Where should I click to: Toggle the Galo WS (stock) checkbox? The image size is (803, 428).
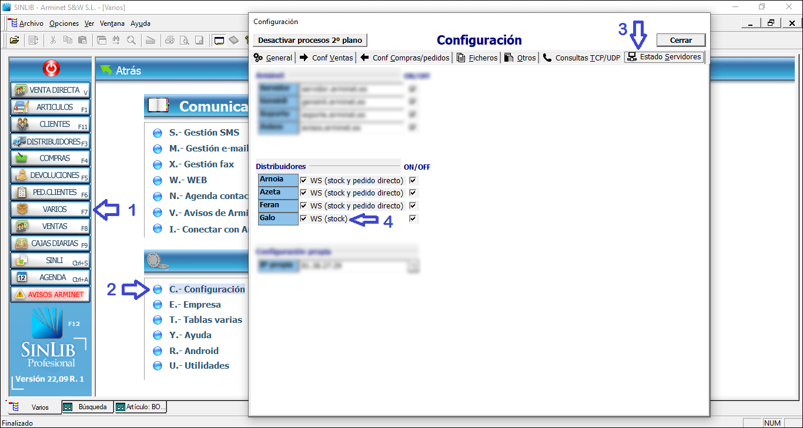pyautogui.click(x=303, y=218)
